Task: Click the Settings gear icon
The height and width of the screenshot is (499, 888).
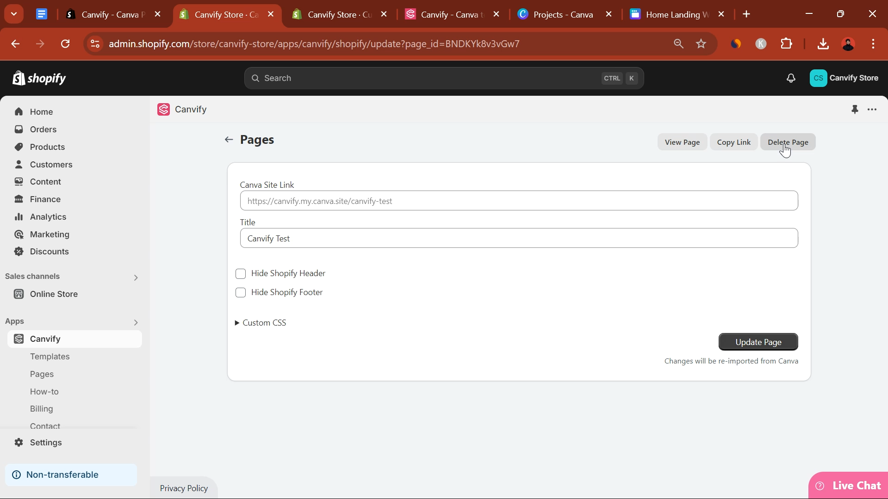Action: (x=19, y=443)
